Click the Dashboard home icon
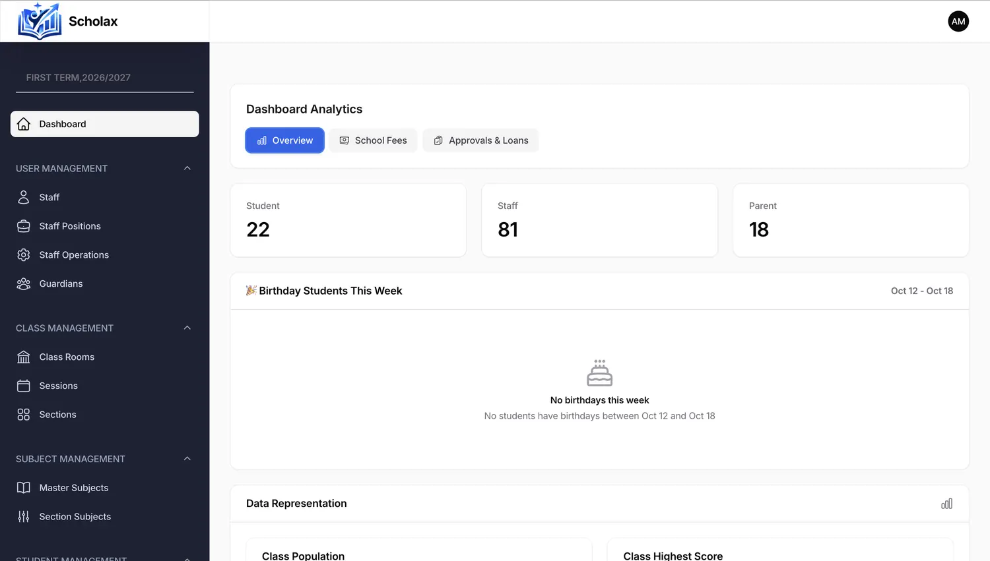 point(24,124)
